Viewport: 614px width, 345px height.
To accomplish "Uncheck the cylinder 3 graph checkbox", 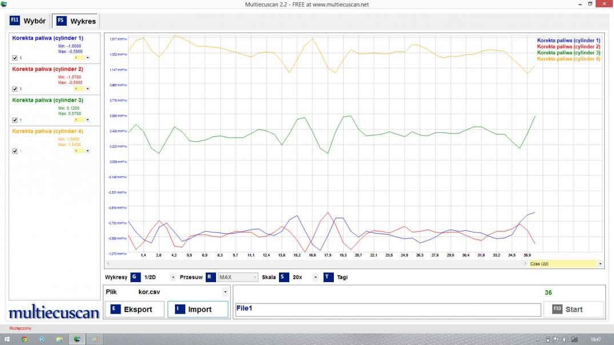I will coord(15,120).
